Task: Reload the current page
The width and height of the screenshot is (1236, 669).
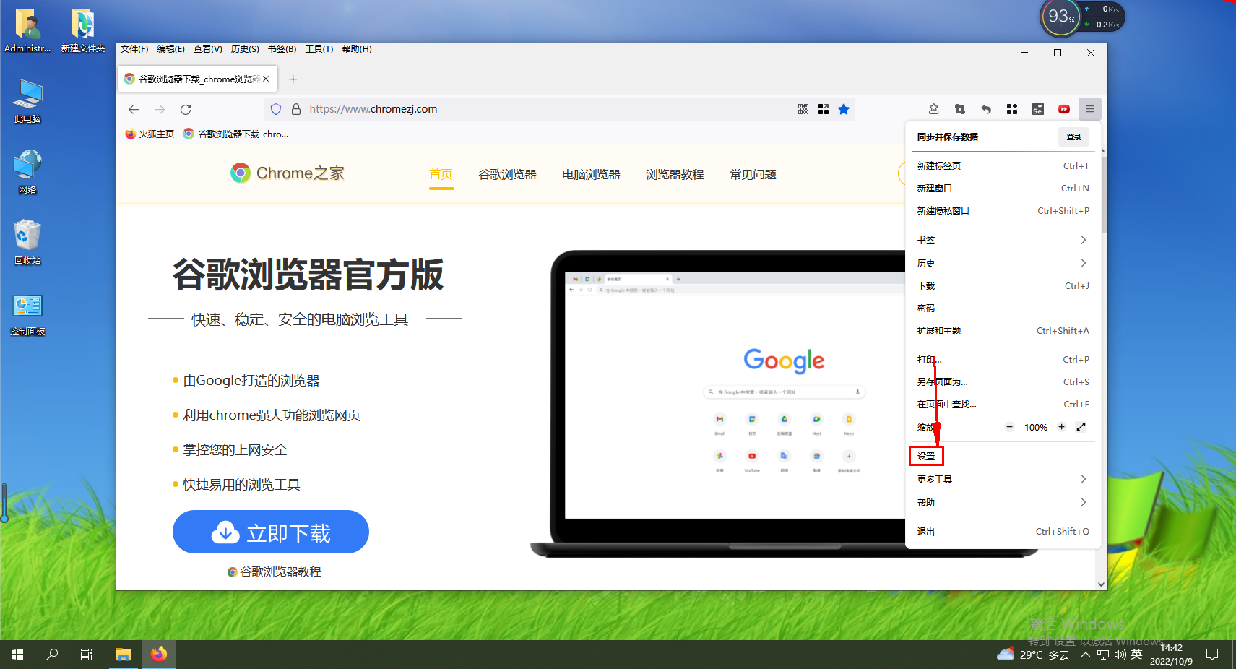Action: [x=186, y=109]
